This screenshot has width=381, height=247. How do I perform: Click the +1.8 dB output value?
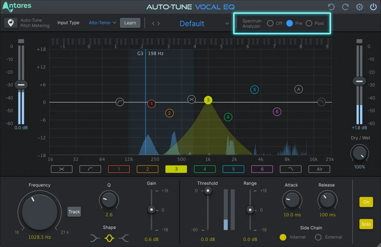tap(359, 128)
